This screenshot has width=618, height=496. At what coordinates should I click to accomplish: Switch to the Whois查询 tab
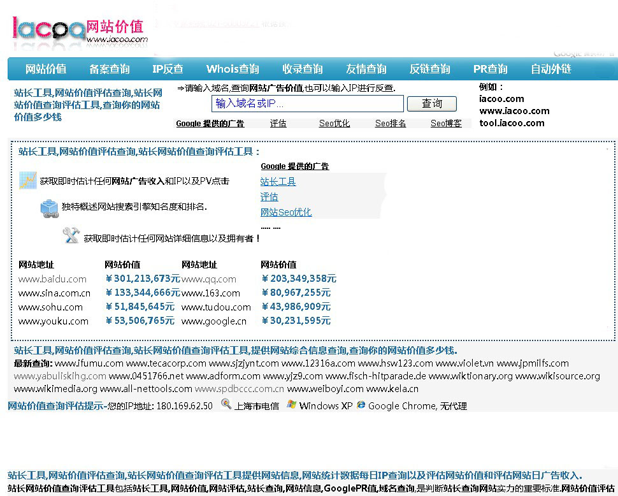232,68
